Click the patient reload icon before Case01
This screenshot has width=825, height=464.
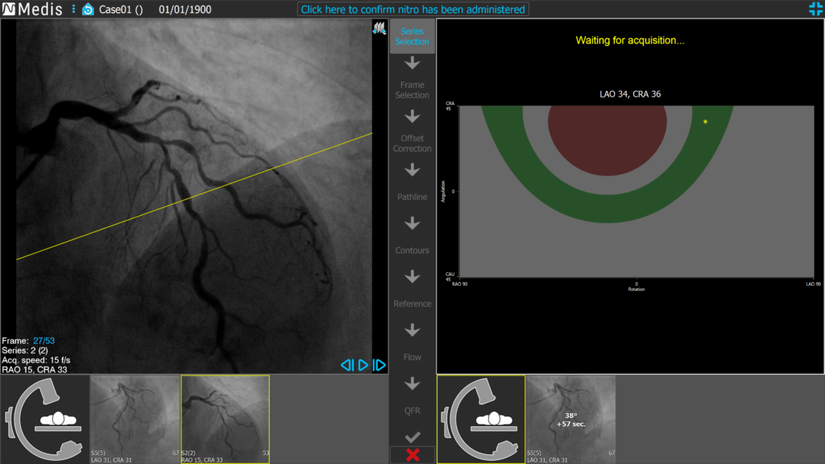point(88,9)
